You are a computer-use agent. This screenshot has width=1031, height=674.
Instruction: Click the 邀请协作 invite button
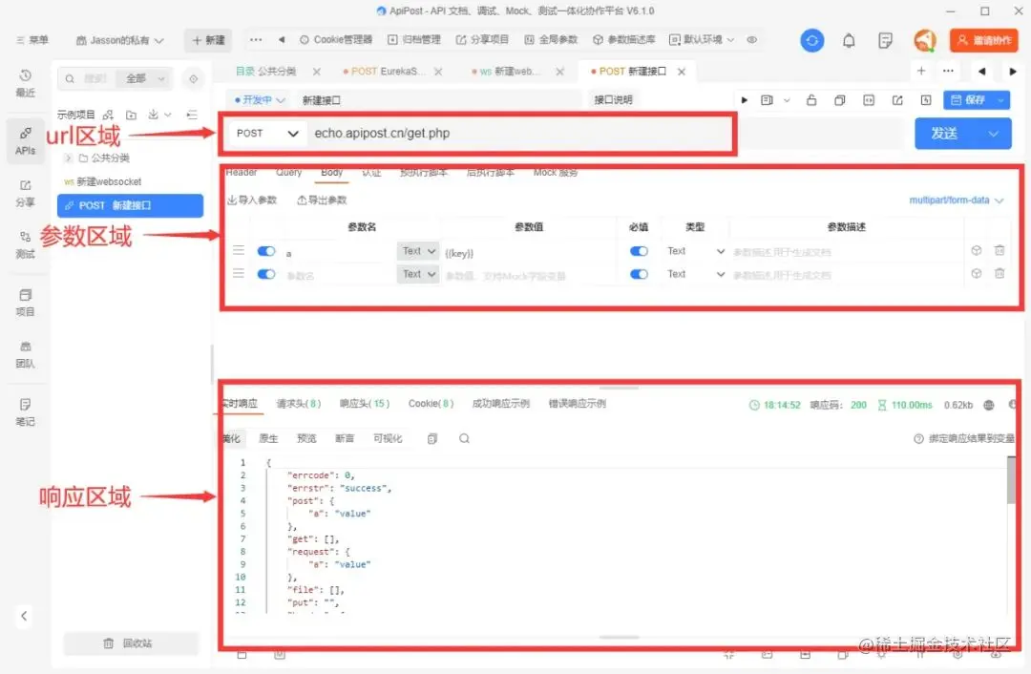click(x=984, y=41)
